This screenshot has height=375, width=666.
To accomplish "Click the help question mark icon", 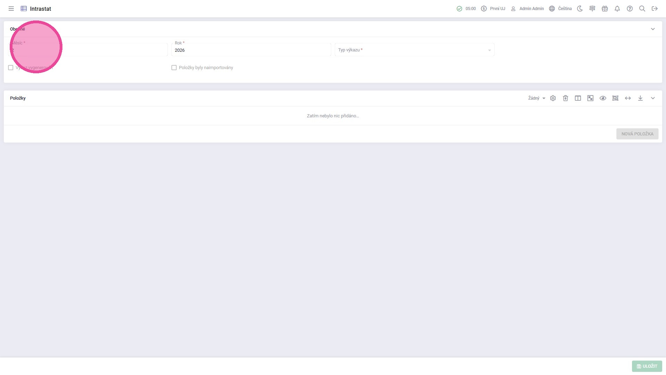I will coord(630,9).
